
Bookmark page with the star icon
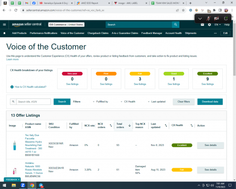(x=183, y=10)
